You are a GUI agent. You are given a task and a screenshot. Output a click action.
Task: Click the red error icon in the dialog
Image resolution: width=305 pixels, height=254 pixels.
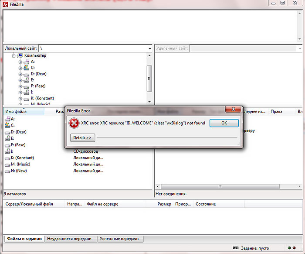coord(75,124)
